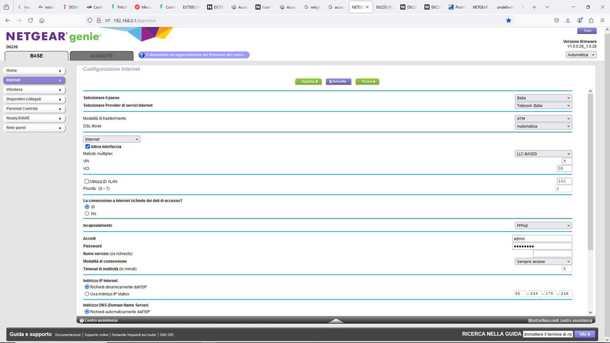Select Richiedi dinamicamente dall'ISP radio
The height and width of the screenshot is (343, 610).
point(87,287)
